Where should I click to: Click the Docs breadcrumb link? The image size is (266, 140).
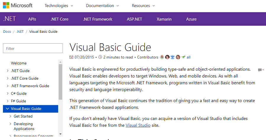click(x=7, y=32)
